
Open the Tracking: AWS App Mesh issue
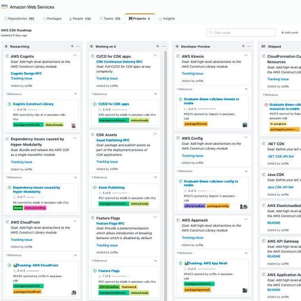(x=206, y=263)
